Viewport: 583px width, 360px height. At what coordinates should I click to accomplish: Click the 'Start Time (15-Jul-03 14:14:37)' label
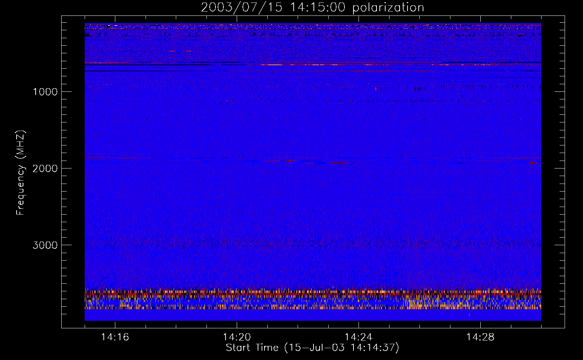coord(312,348)
